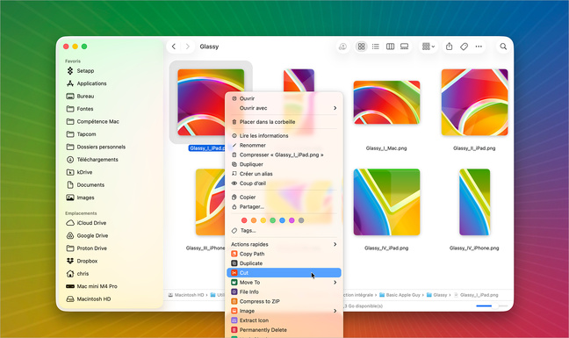Open the ellipsis more-actions menu
Screen dimensions: 569x338
(479, 47)
